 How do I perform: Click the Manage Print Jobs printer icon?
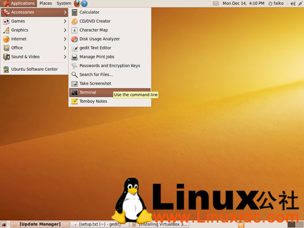pos(75,57)
